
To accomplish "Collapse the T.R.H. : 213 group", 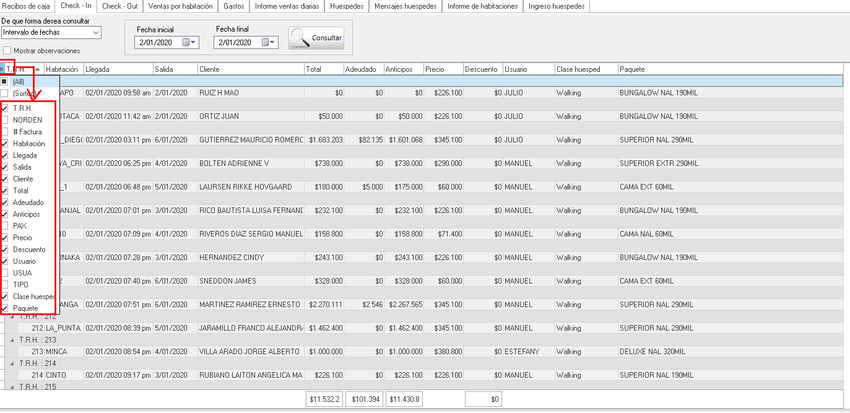I will coord(11,340).
